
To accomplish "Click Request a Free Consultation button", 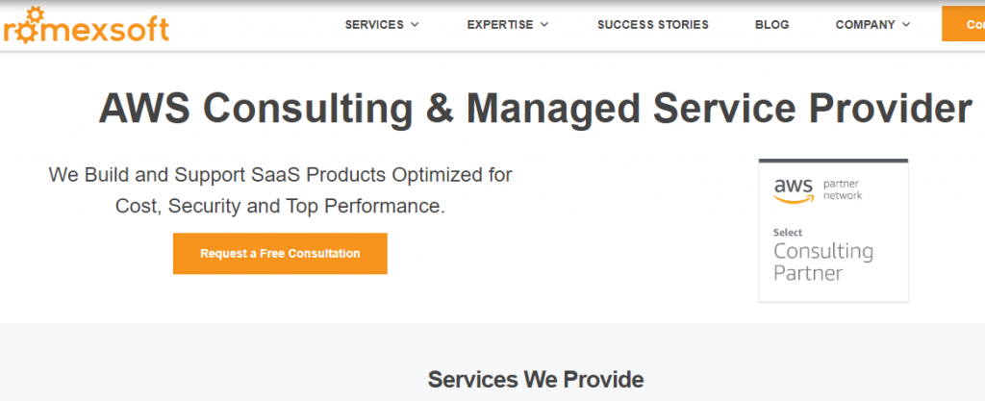I will (x=280, y=254).
